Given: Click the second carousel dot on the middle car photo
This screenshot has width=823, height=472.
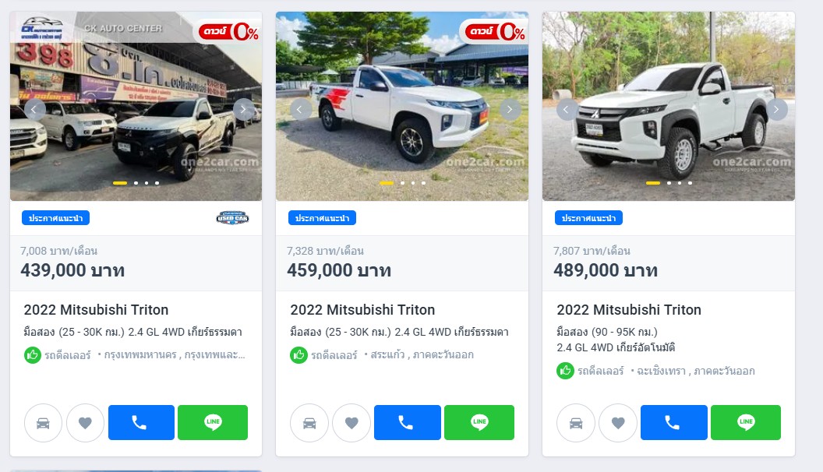Looking at the screenshot, I should point(403,183).
